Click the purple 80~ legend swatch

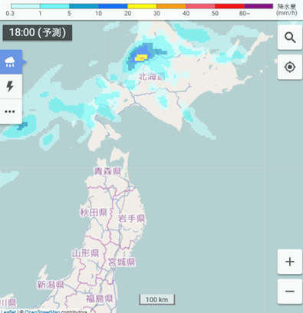[259, 6]
